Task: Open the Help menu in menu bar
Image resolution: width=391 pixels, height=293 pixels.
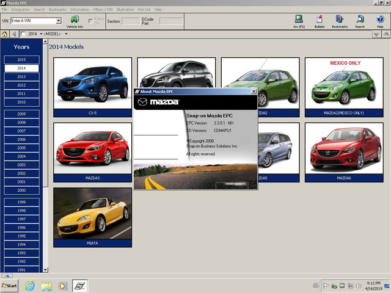Action: [x=158, y=10]
